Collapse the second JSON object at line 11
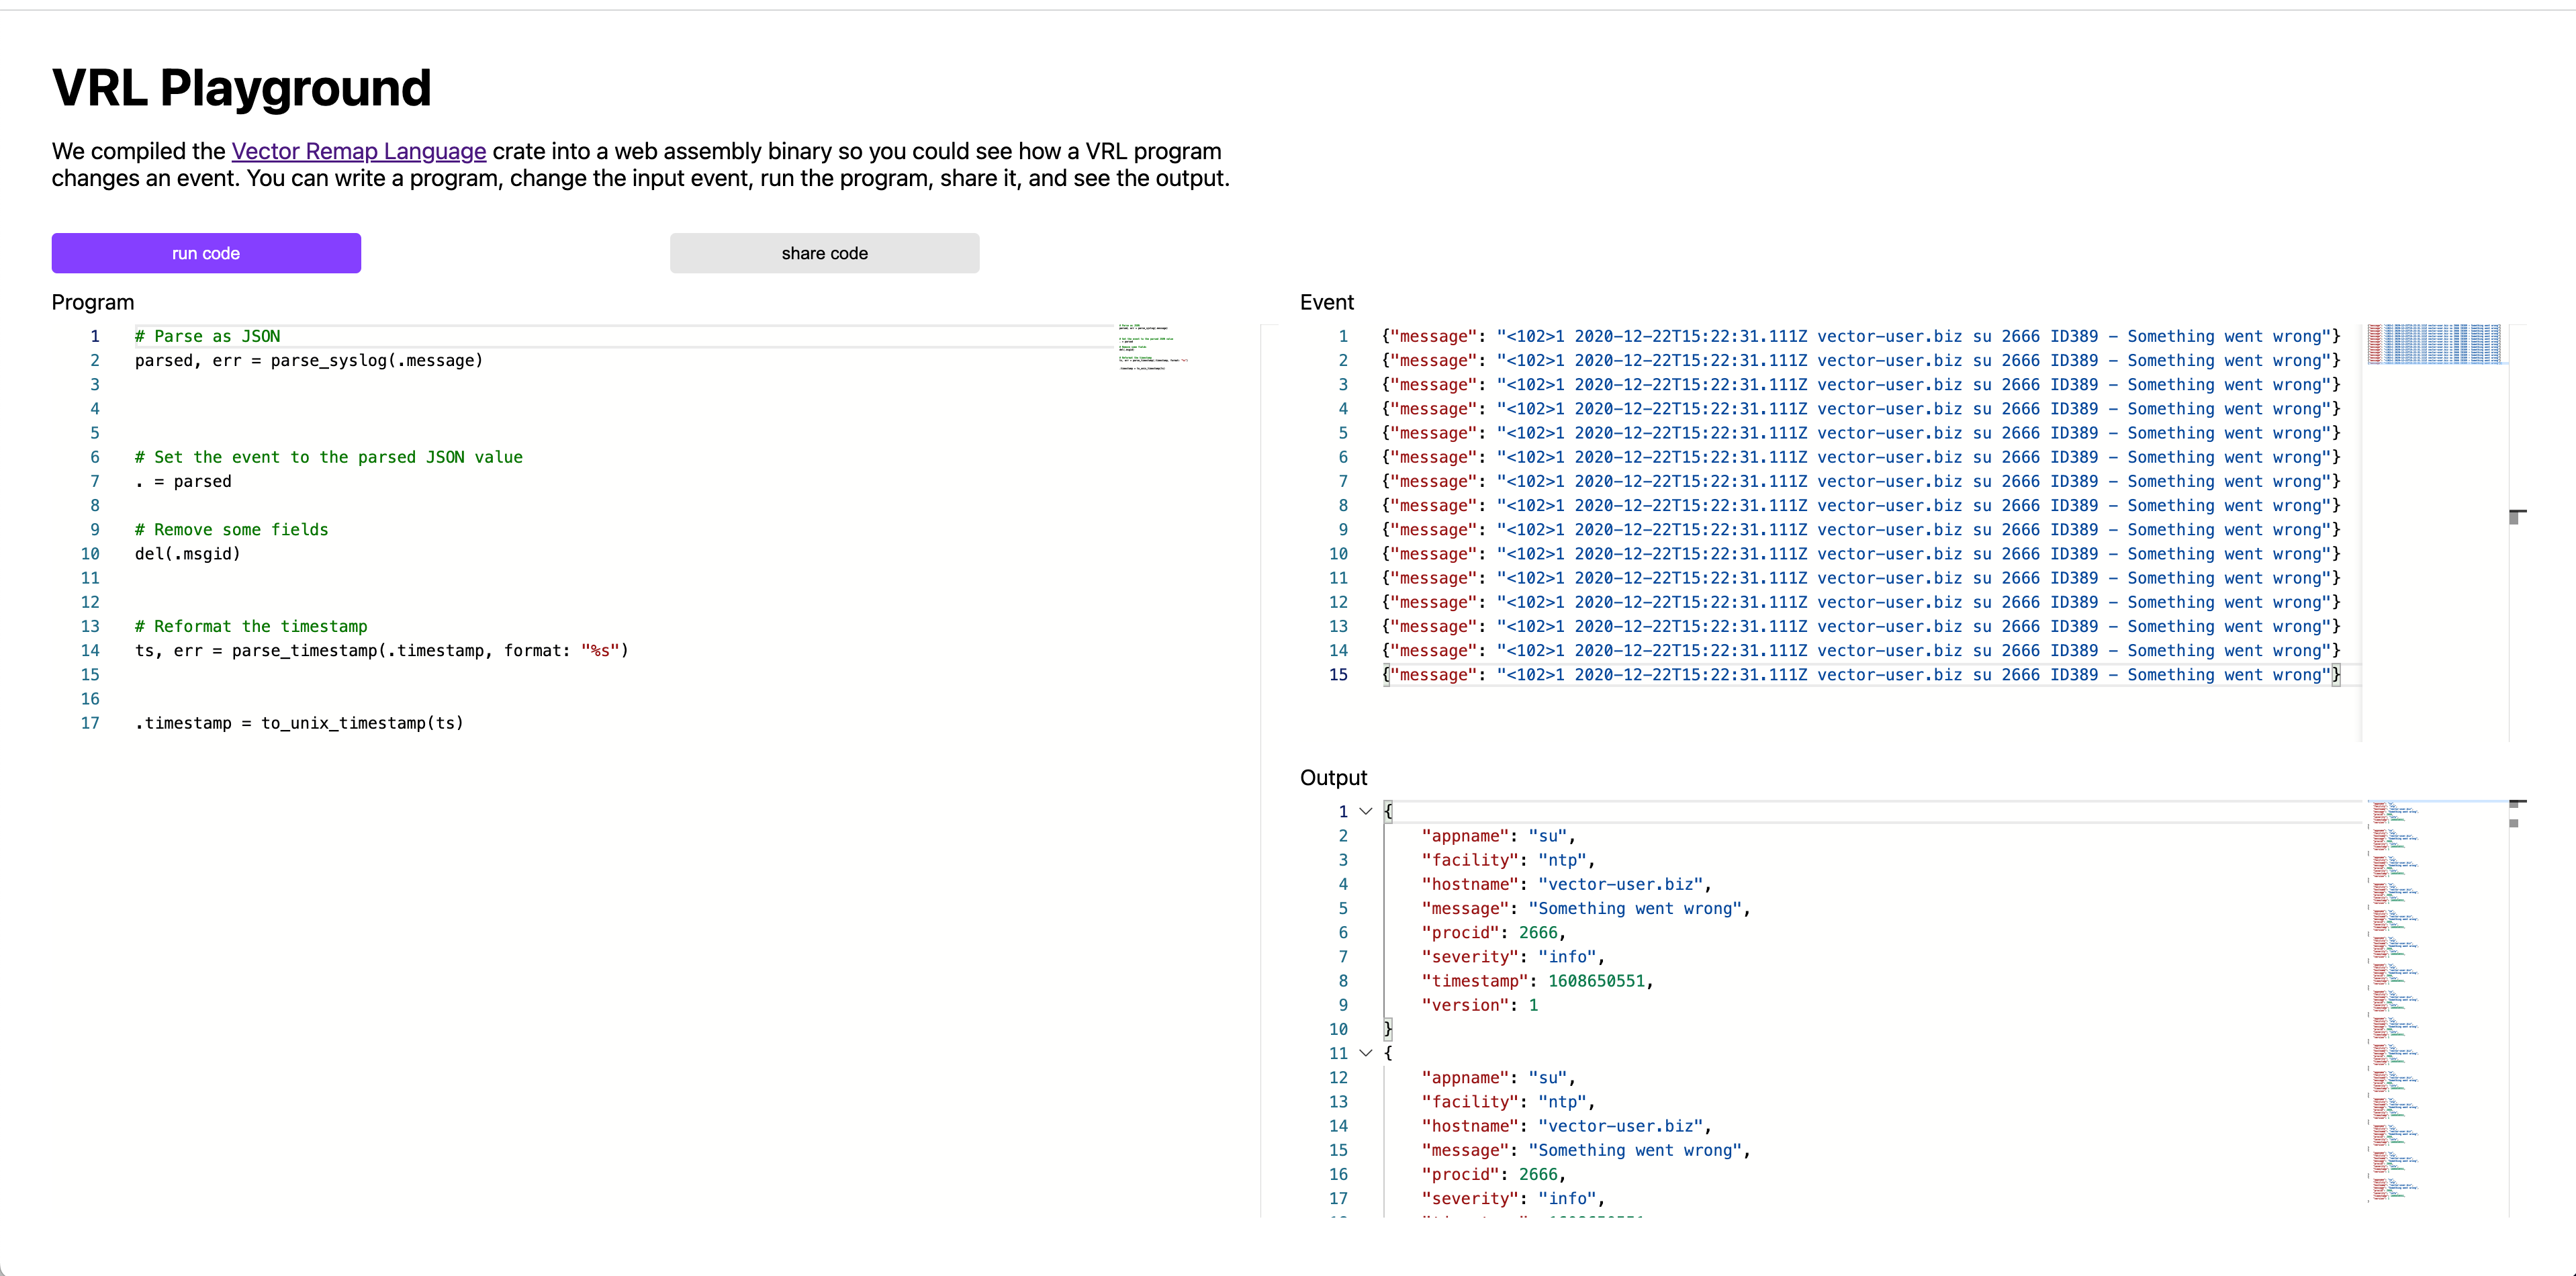 click(1365, 1053)
